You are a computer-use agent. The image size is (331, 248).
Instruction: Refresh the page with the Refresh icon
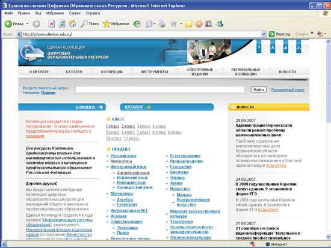[62, 23]
